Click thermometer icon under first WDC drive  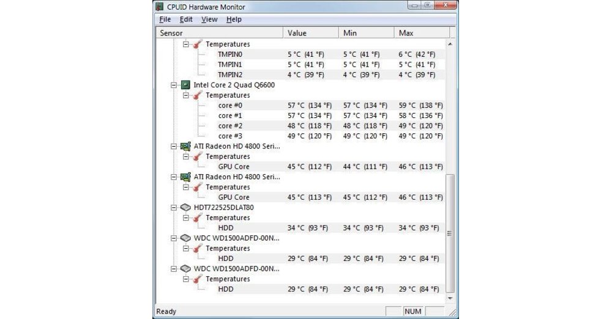(x=198, y=248)
